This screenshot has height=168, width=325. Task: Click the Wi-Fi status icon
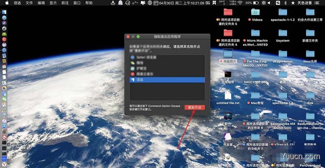(x=240, y=3)
